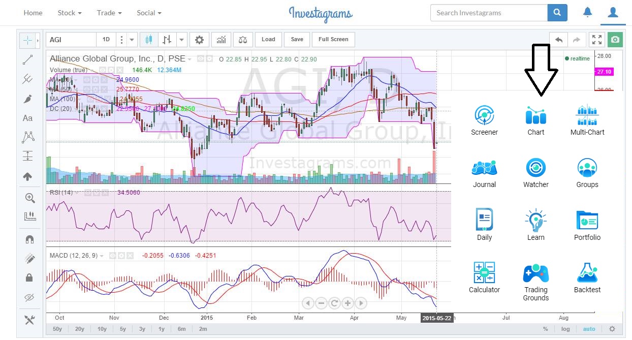Toggle visibility of MACD indicator
Viewport: 632px width, 340px height.
click(112, 256)
